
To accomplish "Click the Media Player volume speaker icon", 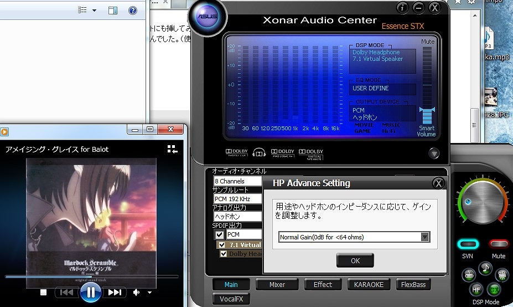I will 136,292.
